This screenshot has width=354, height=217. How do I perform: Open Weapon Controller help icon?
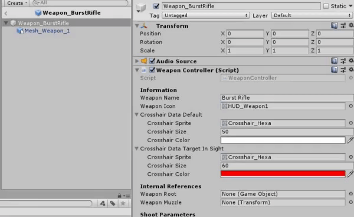tap(334, 70)
